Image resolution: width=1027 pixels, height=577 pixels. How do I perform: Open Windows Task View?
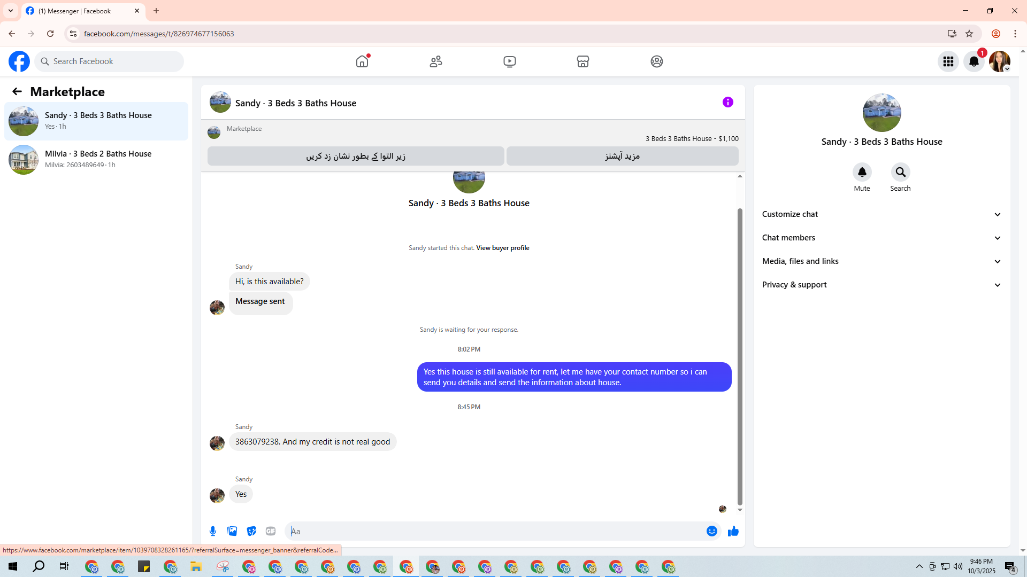point(64,566)
